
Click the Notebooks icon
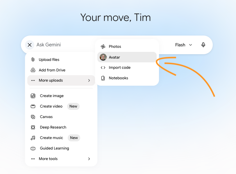(103, 78)
